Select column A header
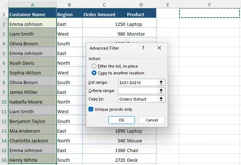This screenshot has width=241, height=165. coord(32,5)
